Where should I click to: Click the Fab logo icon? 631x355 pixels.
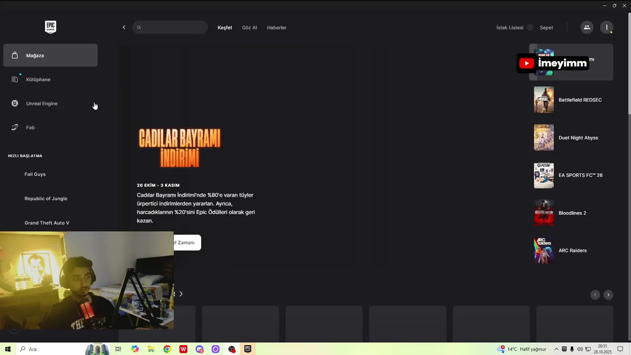tap(15, 127)
